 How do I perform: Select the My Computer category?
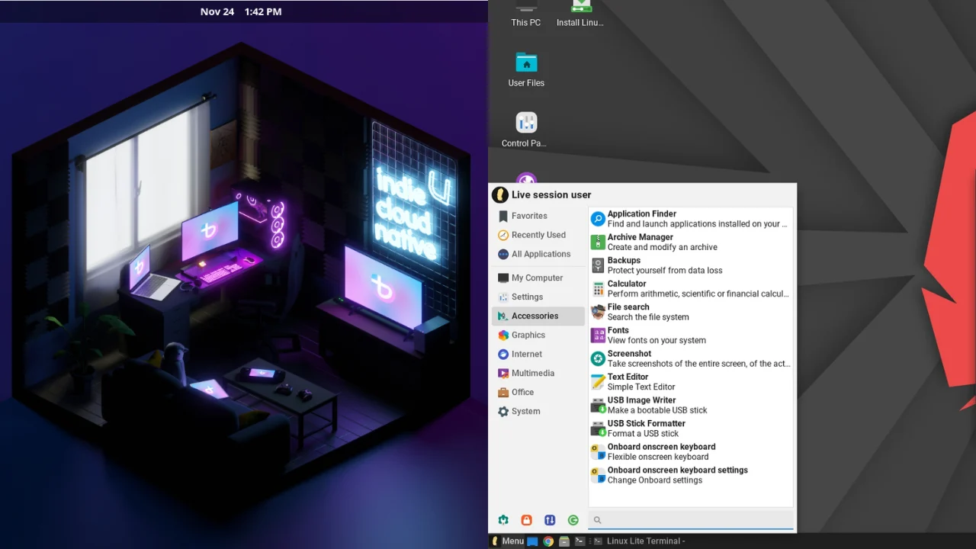click(x=538, y=278)
